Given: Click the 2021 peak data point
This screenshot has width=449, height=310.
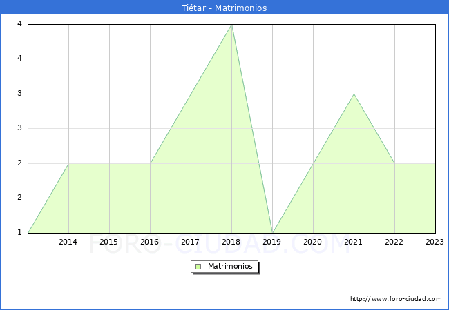Looking at the screenshot, I should click(354, 94).
